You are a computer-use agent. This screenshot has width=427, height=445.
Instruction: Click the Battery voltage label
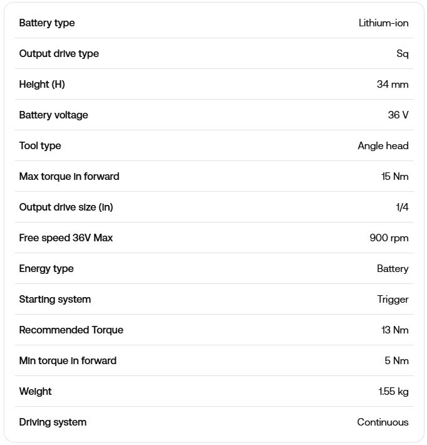[53, 115]
